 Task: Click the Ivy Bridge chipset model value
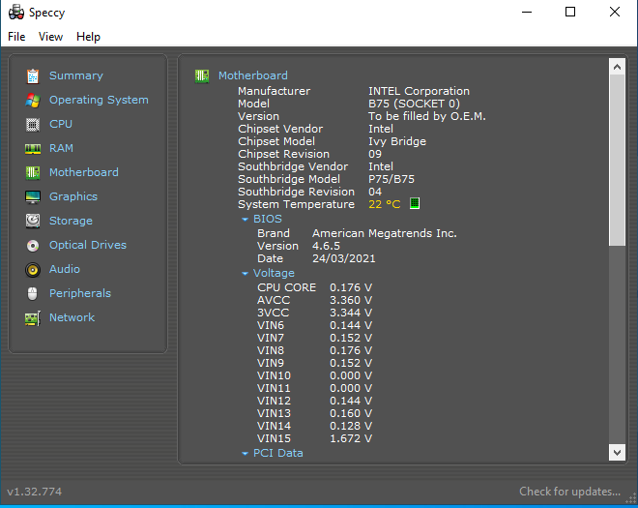[397, 142]
